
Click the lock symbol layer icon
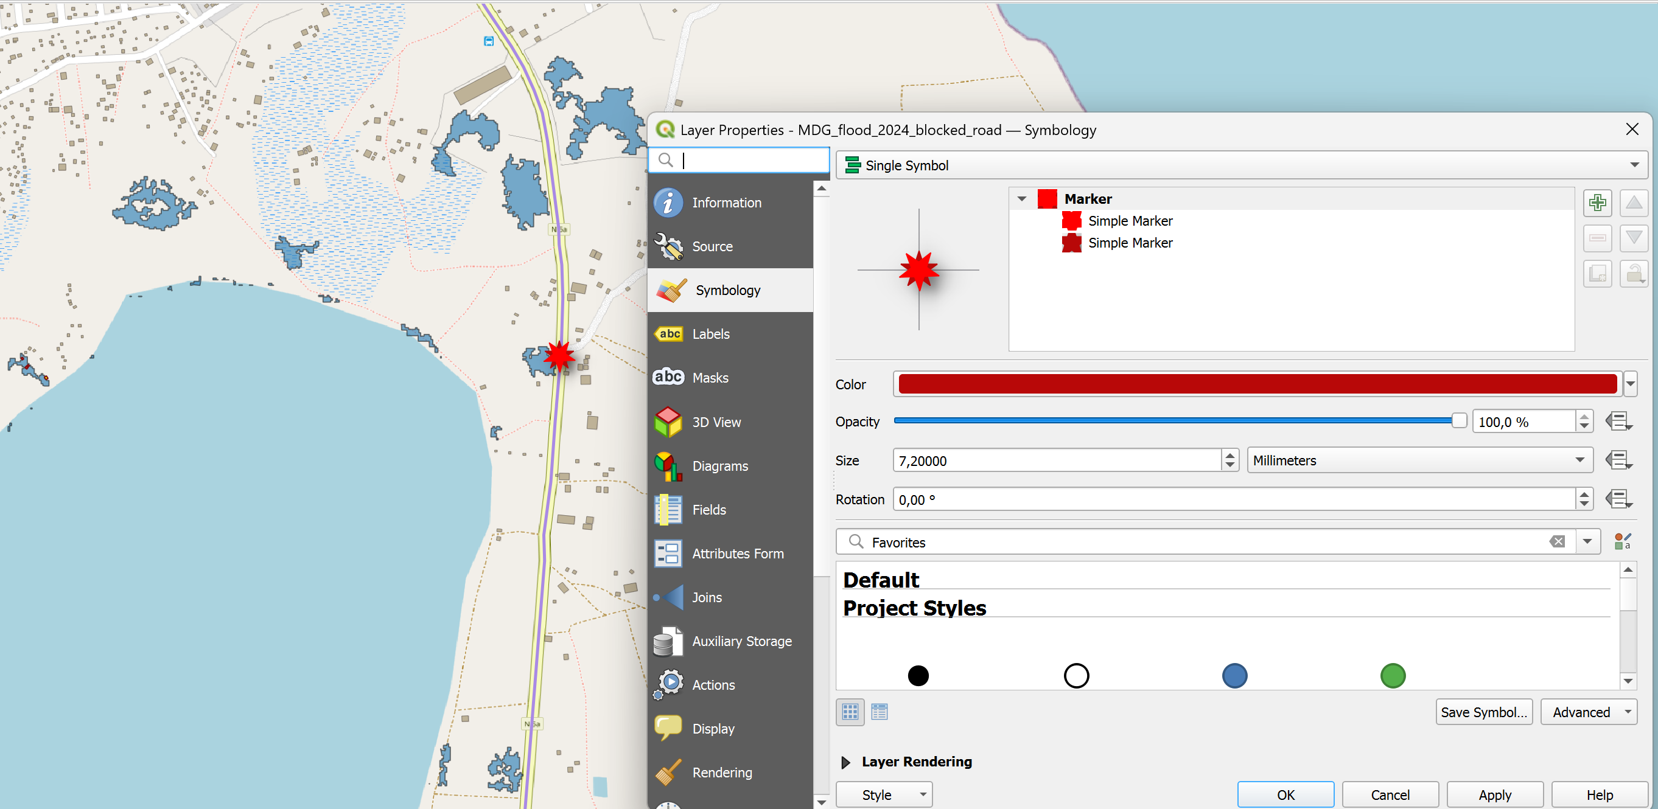(x=1633, y=274)
